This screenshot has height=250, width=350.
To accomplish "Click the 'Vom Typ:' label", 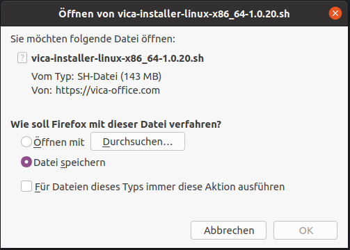I will [53, 76].
